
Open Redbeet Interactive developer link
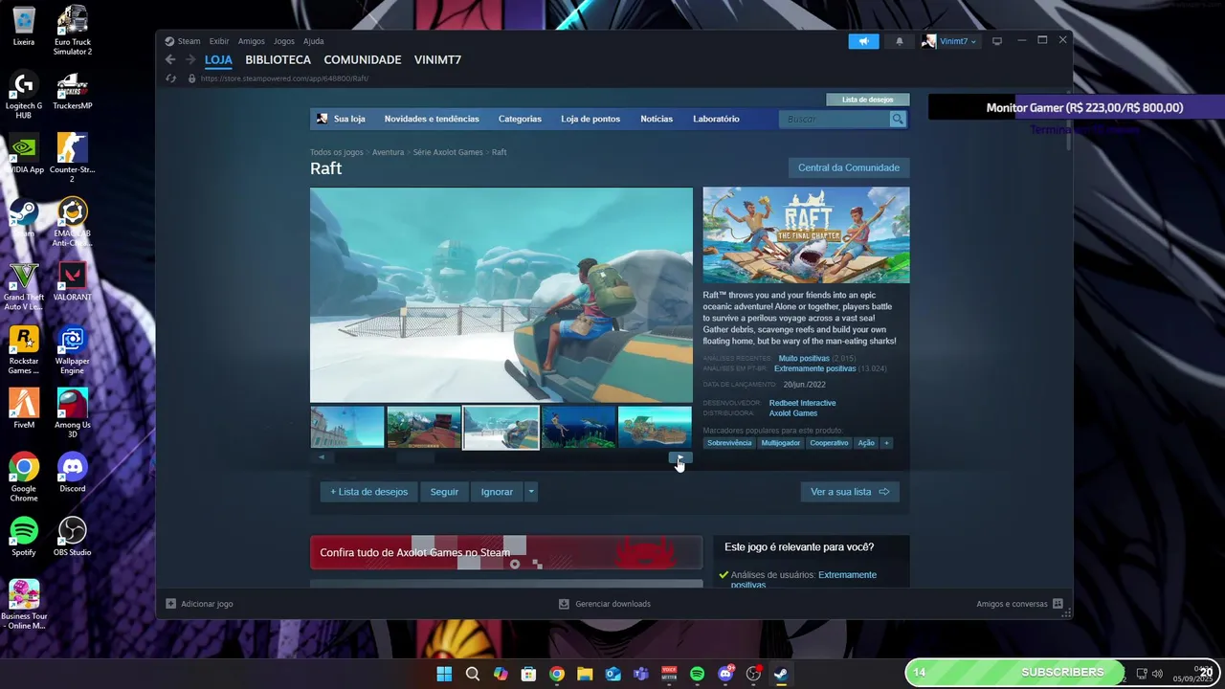click(802, 403)
